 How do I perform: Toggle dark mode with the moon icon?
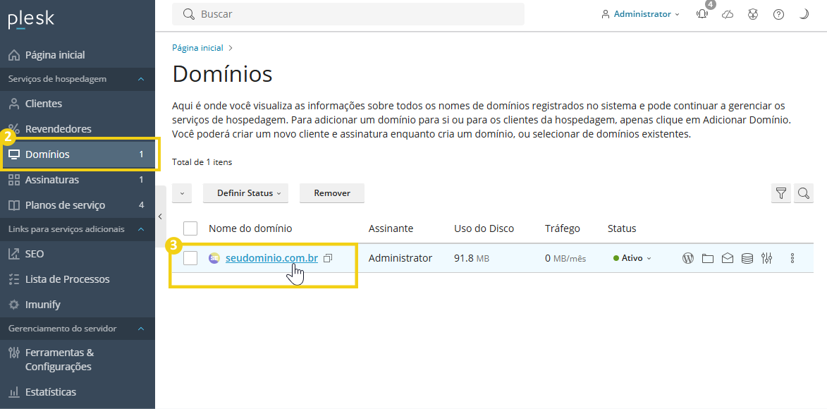pos(804,14)
